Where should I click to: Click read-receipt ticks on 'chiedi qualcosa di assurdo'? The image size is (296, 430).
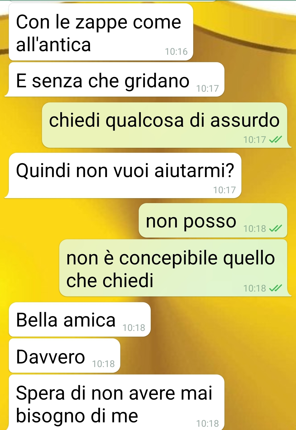(x=275, y=140)
